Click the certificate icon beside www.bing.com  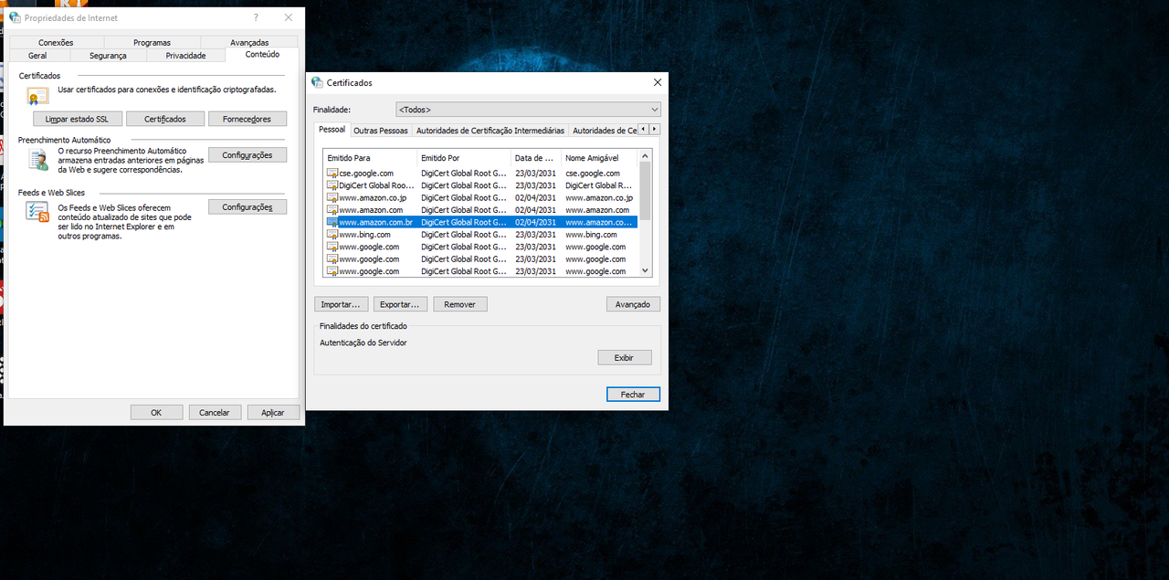click(x=332, y=235)
